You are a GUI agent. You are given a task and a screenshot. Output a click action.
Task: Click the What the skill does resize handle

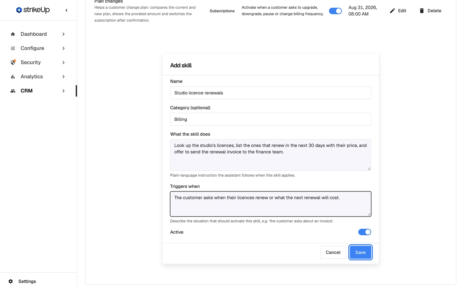point(369,169)
